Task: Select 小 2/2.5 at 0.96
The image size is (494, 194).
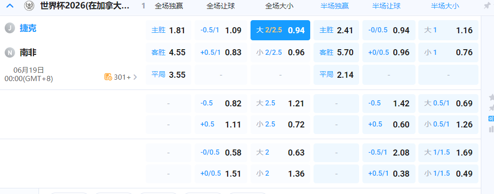Action: (281, 52)
